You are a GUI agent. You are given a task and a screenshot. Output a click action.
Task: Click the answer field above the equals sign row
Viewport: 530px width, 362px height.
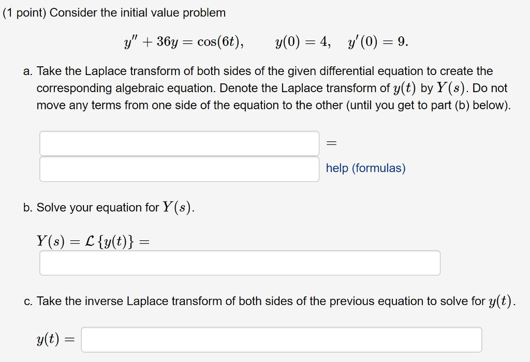179,143
